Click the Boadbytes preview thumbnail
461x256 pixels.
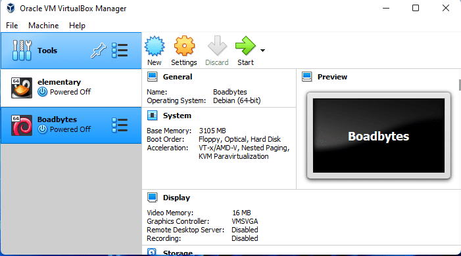(x=379, y=136)
